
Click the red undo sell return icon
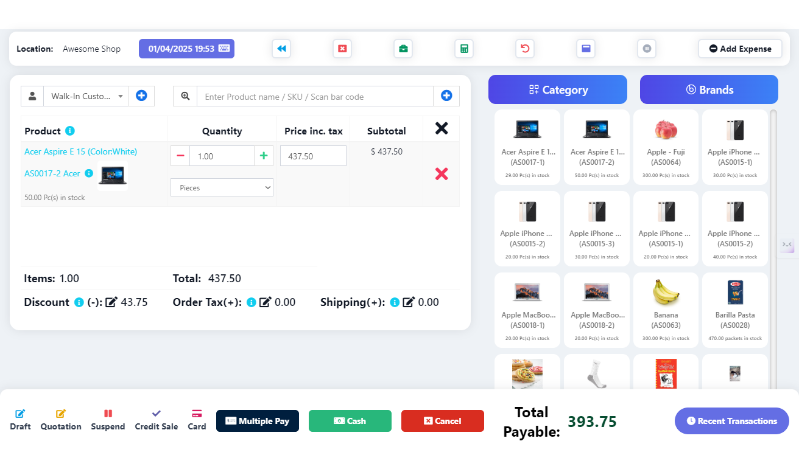[x=525, y=49]
